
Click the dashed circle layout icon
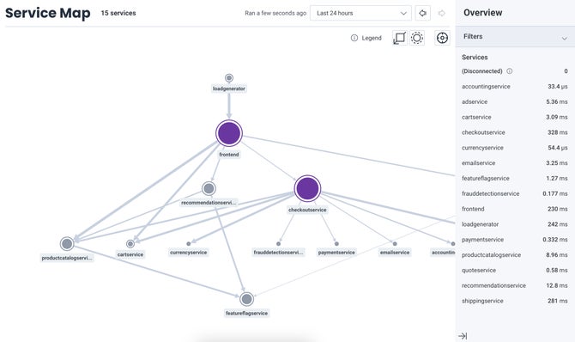click(x=417, y=38)
